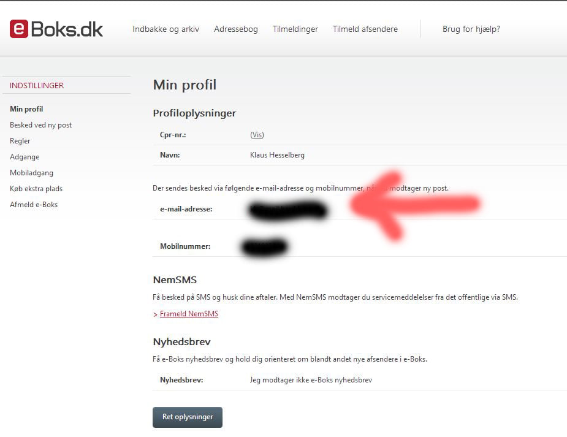Open Besked ved ny post settings
Image resolution: width=567 pixels, height=437 pixels.
pos(40,125)
